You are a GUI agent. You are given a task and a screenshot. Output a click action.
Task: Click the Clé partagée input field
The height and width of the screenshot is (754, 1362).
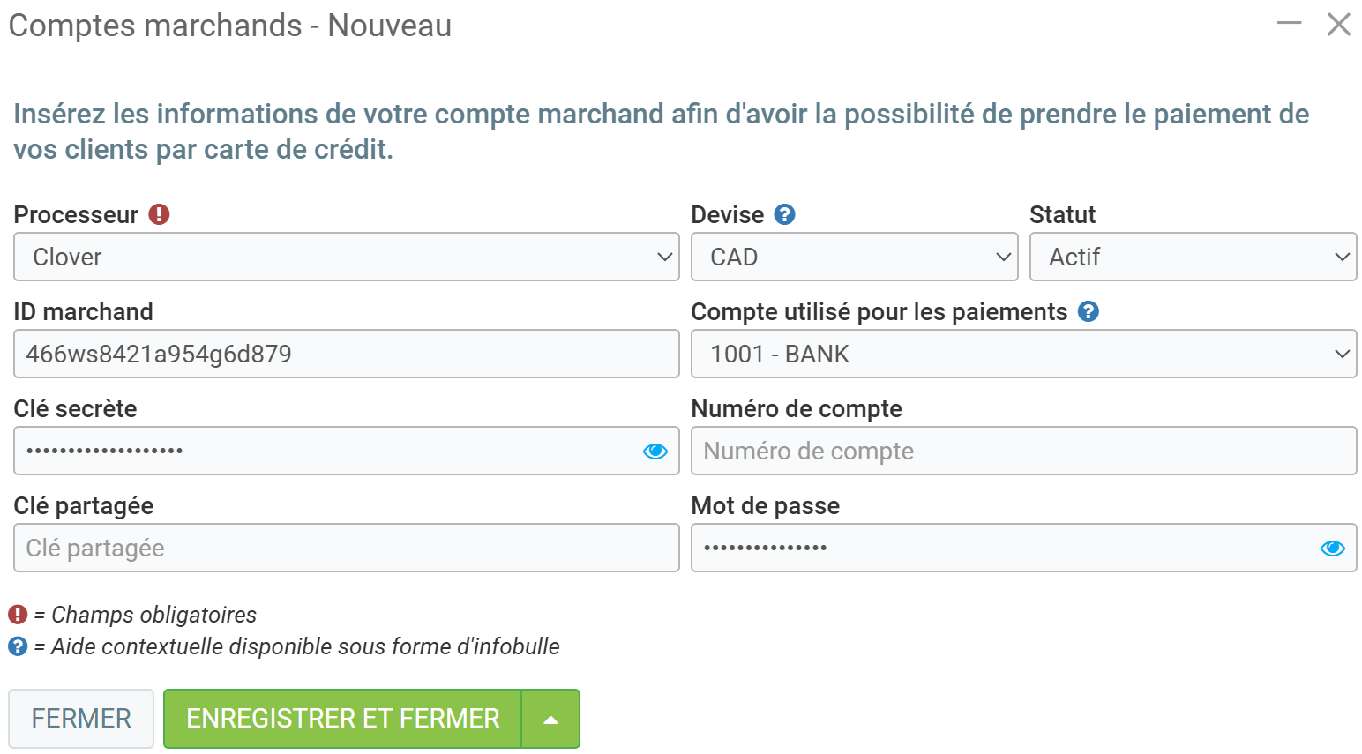(x=346, y=548)
